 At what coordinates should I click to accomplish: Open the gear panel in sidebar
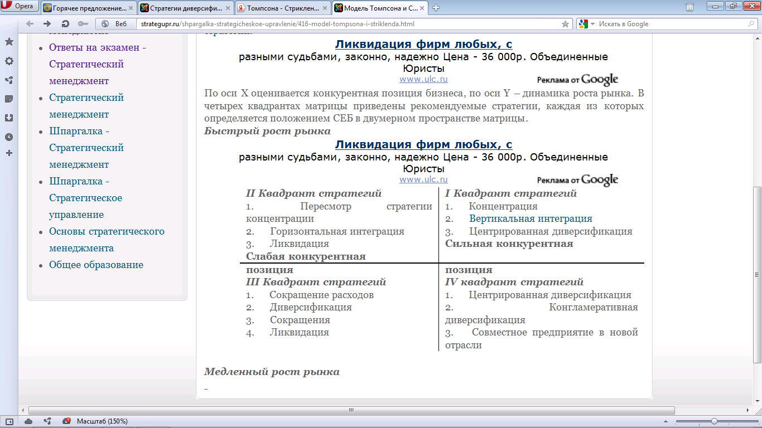pyautogui.click(x=9, y=61)
